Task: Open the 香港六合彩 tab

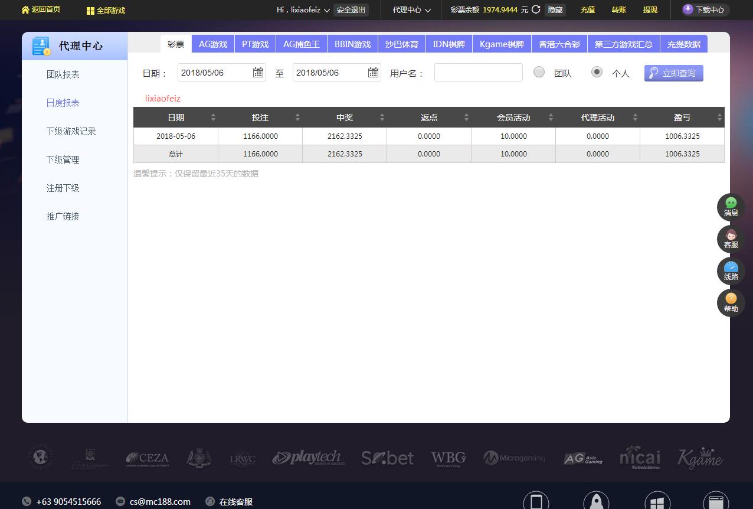Action: pyautogui.click(x=559, y=43)
